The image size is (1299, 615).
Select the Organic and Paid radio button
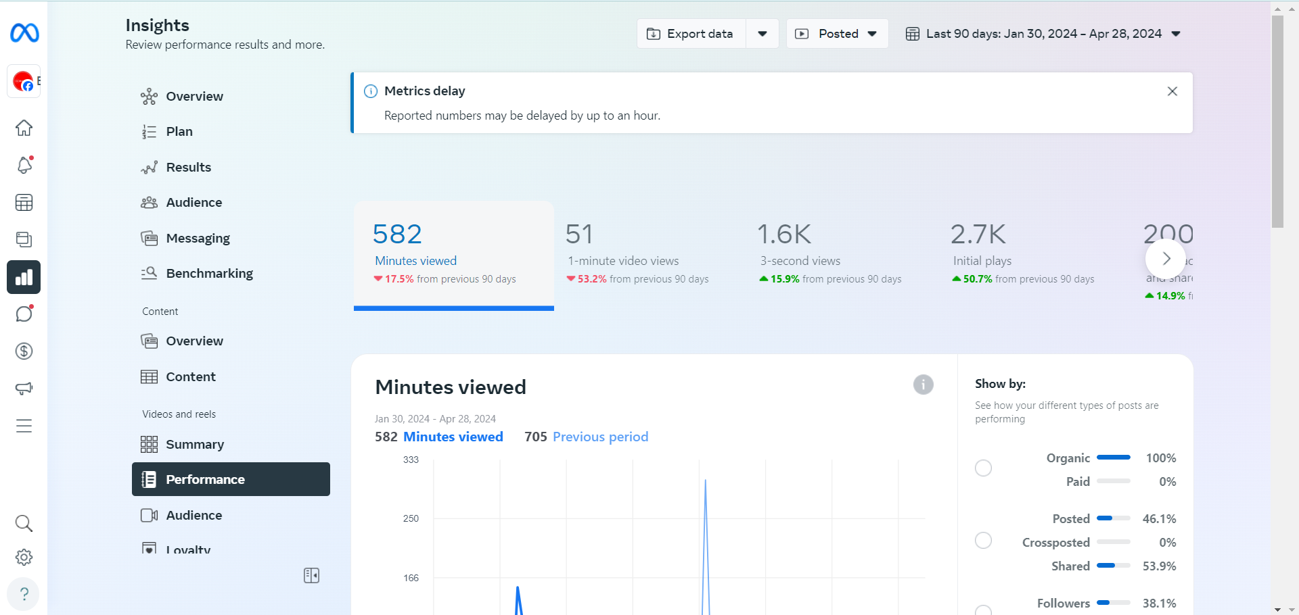(x=983, y=468)
